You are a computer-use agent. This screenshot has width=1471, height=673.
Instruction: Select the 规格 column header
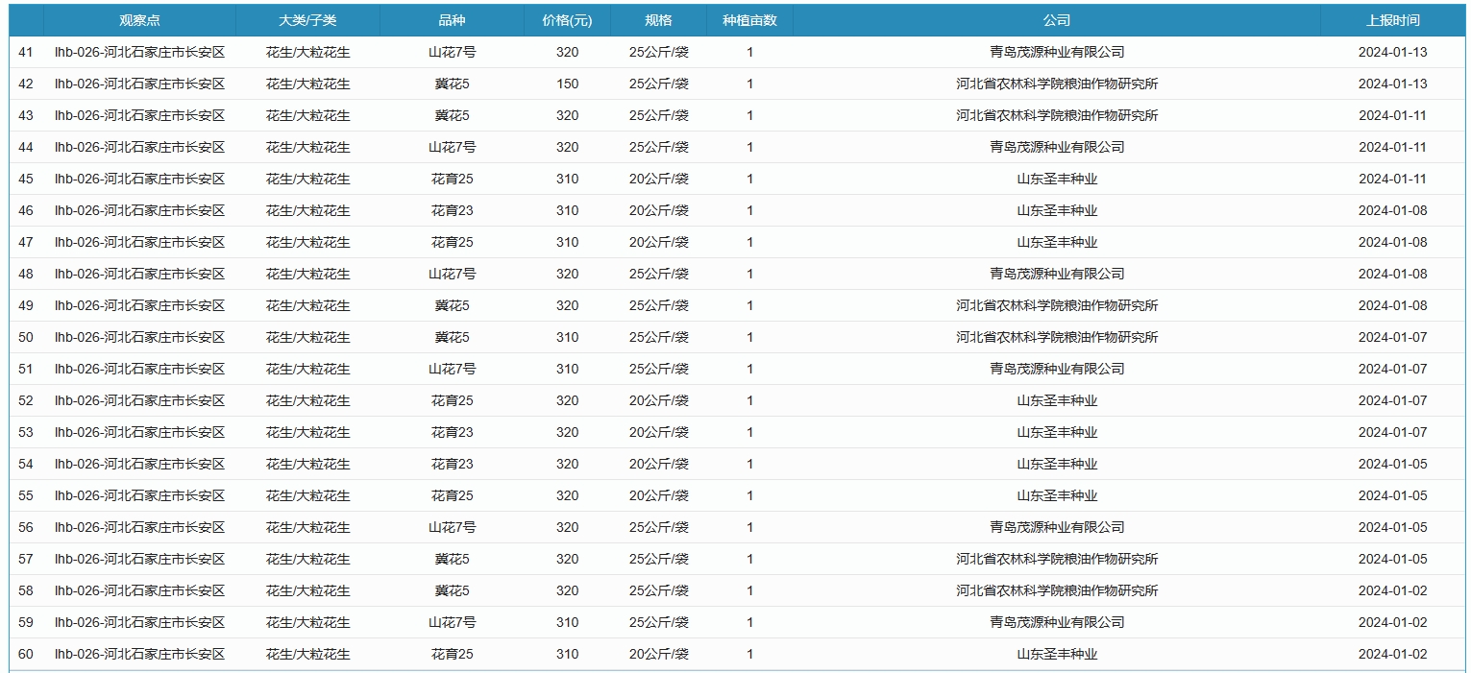(658, 20)
